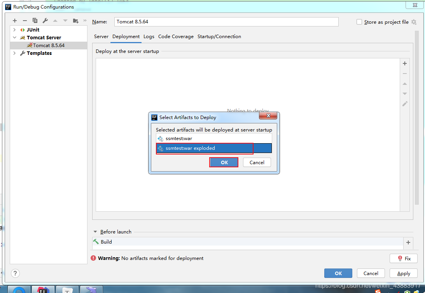
Task: Confirm artifact selection with the popup OK button
Action: pyautogui.click(x=224, y=163)
